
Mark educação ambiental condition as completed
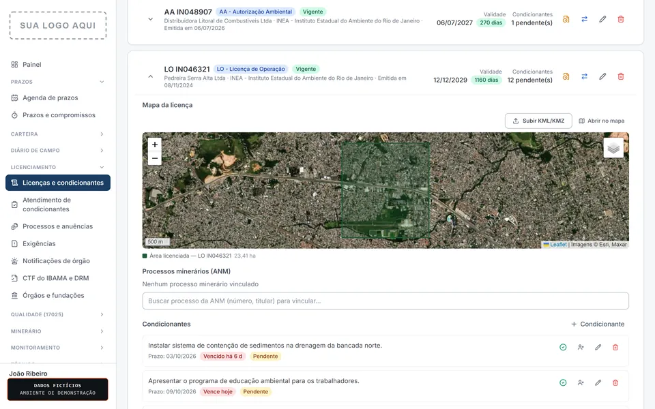pyautogui.click(x=563, y=382)
